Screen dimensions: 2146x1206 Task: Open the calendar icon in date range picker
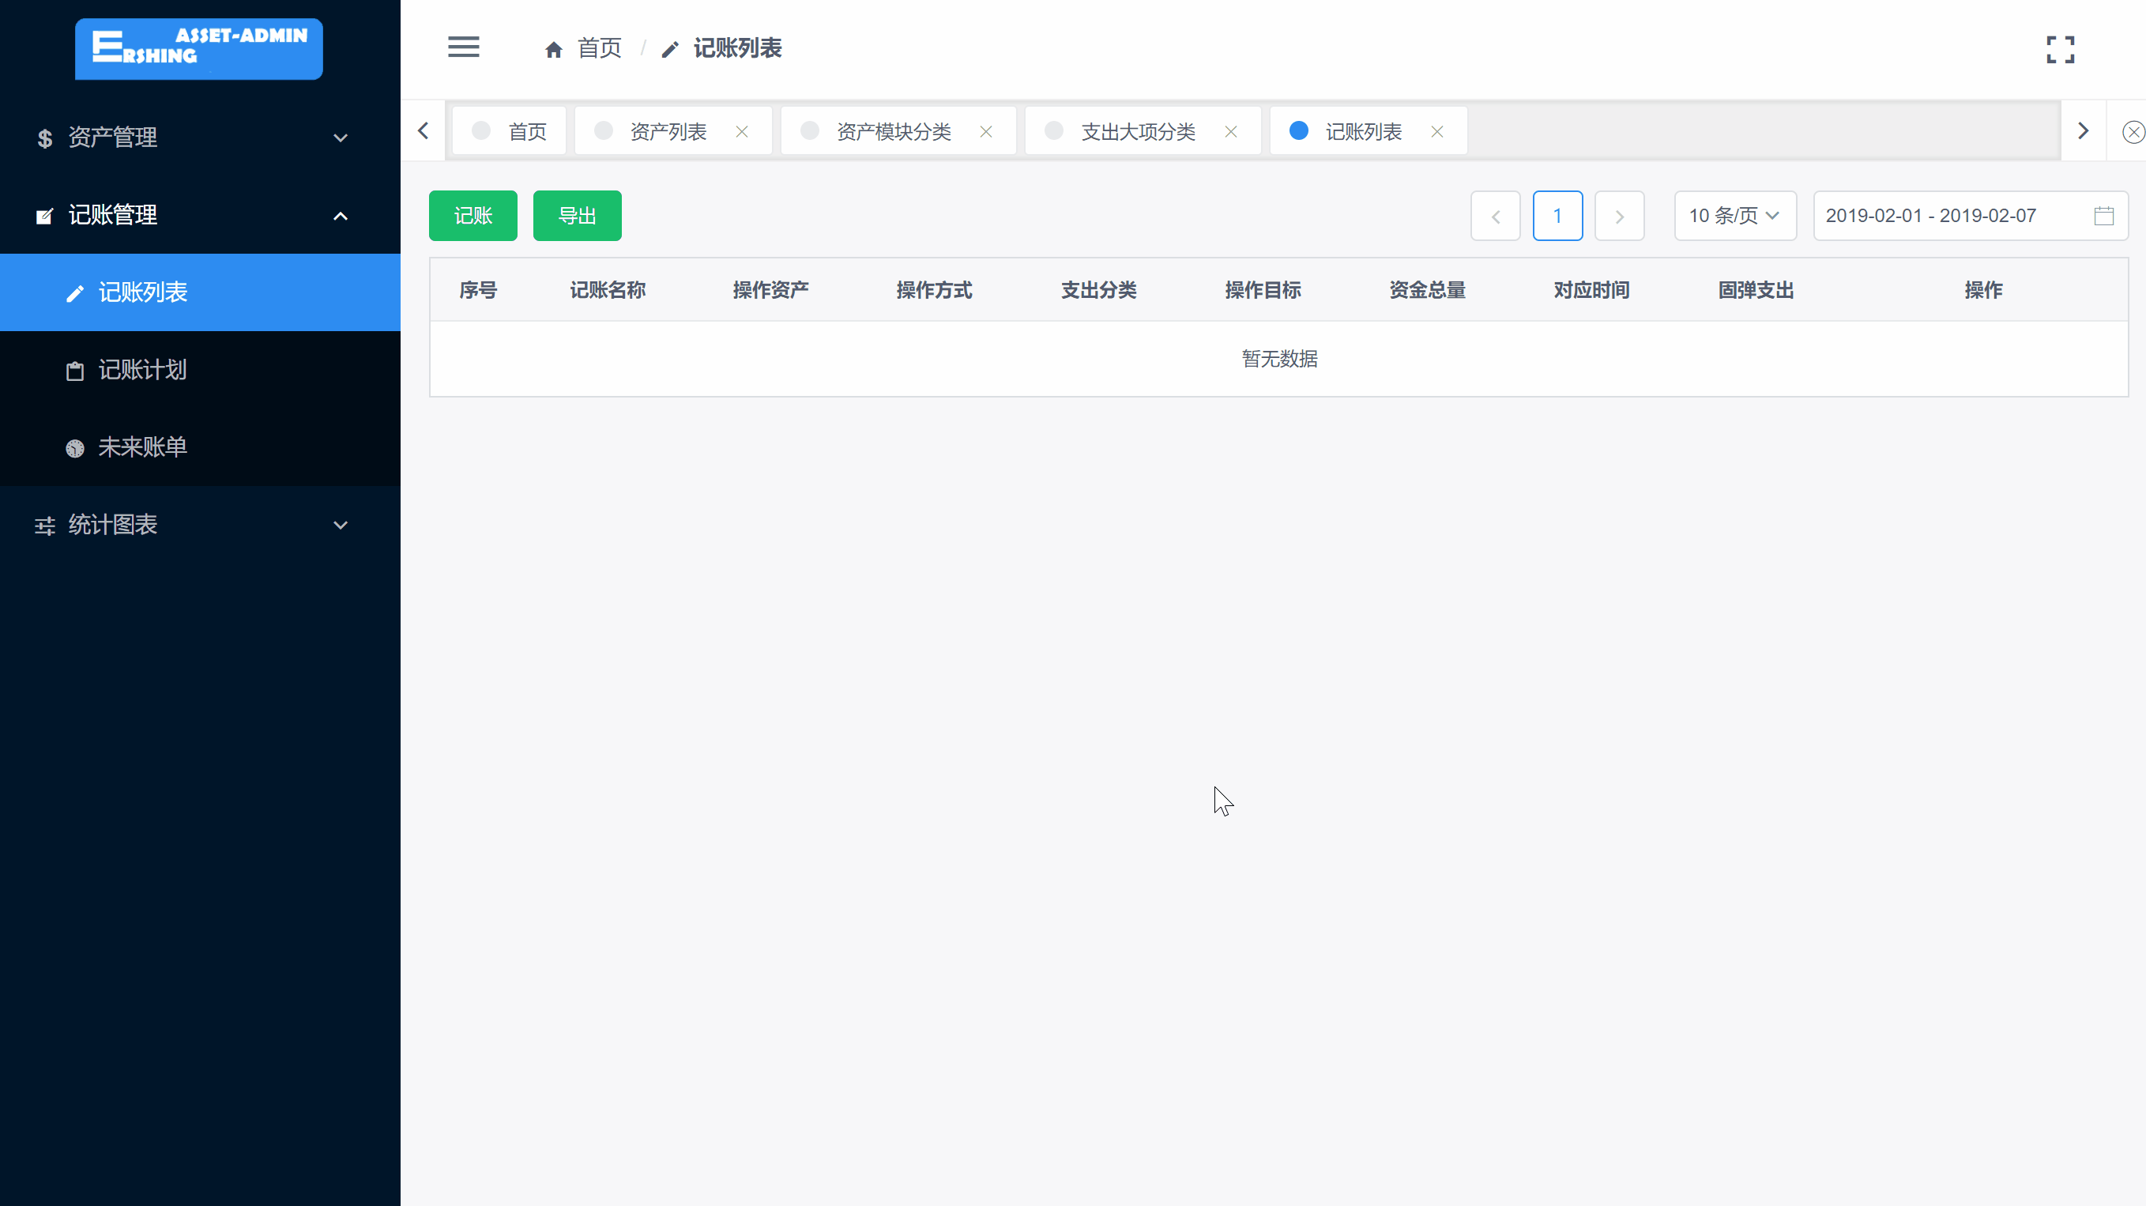coord(2104,215)
